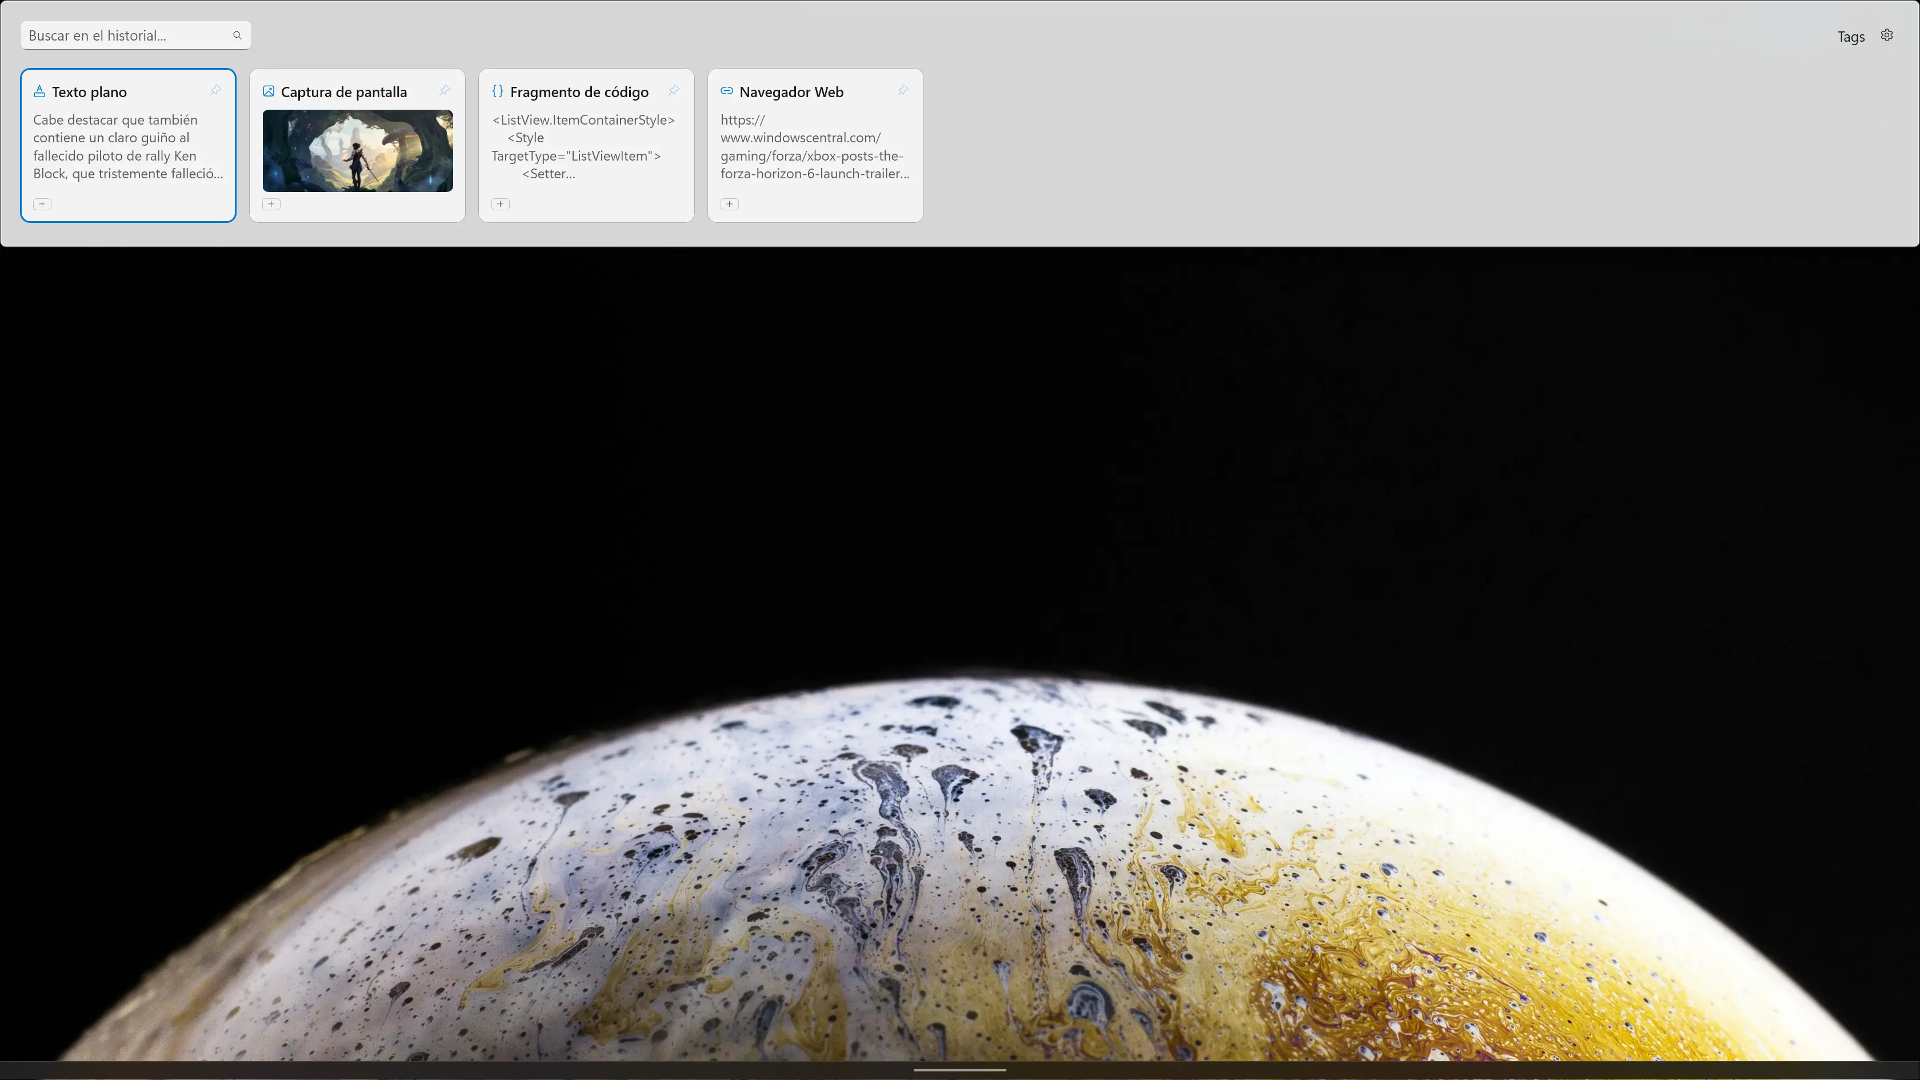The width and height of the screenshot is (1920, 1080).
Task: Add a tag to Captura de pantalla card
Action: click(271, 204)
